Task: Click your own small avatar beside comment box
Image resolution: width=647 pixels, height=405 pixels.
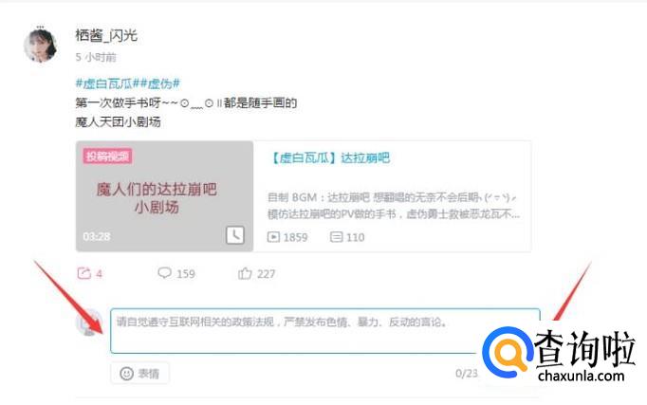Action: tap(89, 322)
